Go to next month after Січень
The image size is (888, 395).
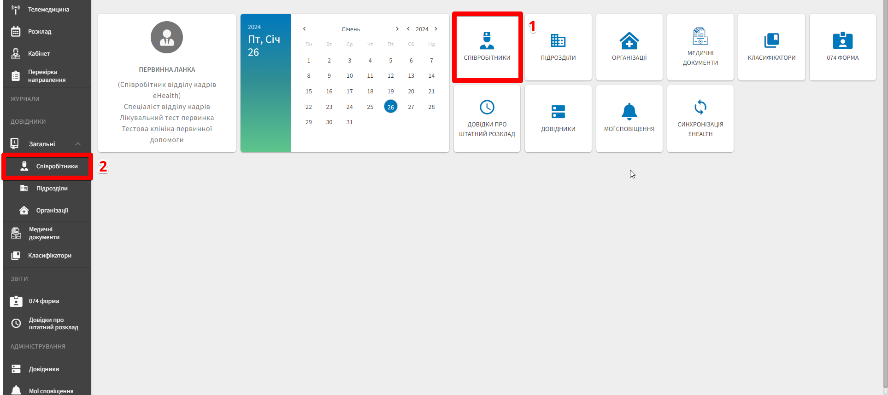point(397,29)
